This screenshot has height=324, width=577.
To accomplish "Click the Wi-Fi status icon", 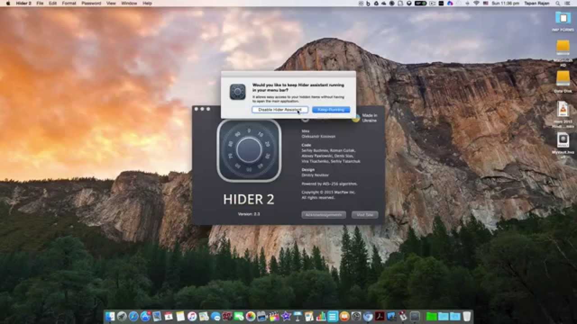I will [476, 3].
